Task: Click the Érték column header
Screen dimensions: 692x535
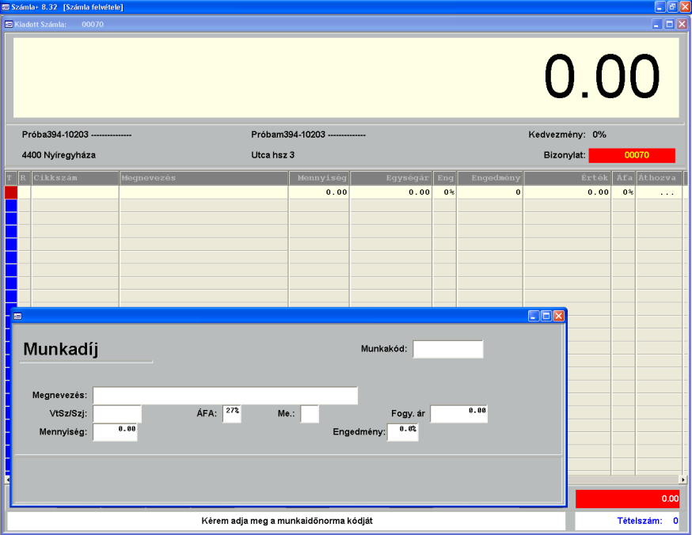Action: point(567,178)
